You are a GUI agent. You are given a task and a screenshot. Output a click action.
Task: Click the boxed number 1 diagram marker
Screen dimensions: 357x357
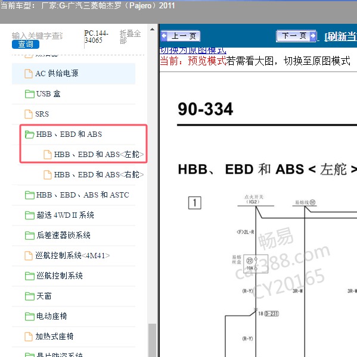point(194,203)
